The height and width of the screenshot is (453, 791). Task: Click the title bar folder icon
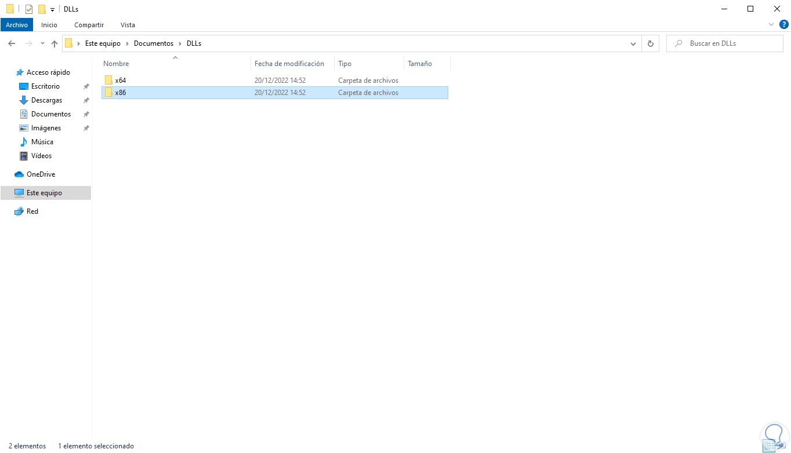pyautogui.click(x=10, y=9)
